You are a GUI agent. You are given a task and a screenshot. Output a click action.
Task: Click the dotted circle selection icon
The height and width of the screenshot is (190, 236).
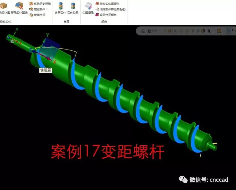point(219,31)
